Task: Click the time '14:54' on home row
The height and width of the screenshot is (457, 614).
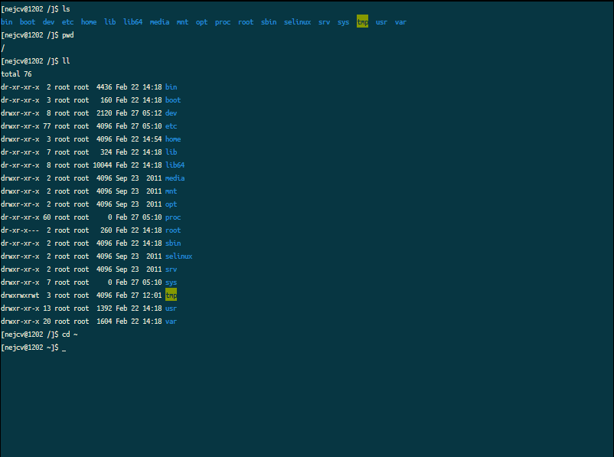Action: tap(152, 139)
